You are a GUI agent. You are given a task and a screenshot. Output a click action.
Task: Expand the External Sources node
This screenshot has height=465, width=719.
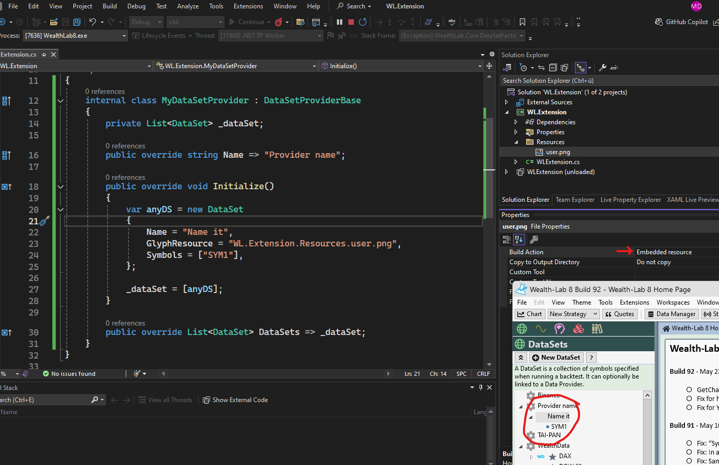(507, 102)
